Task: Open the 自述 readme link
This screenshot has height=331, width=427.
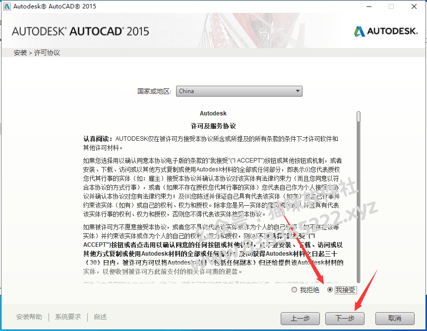Action: tap(100, 317)
